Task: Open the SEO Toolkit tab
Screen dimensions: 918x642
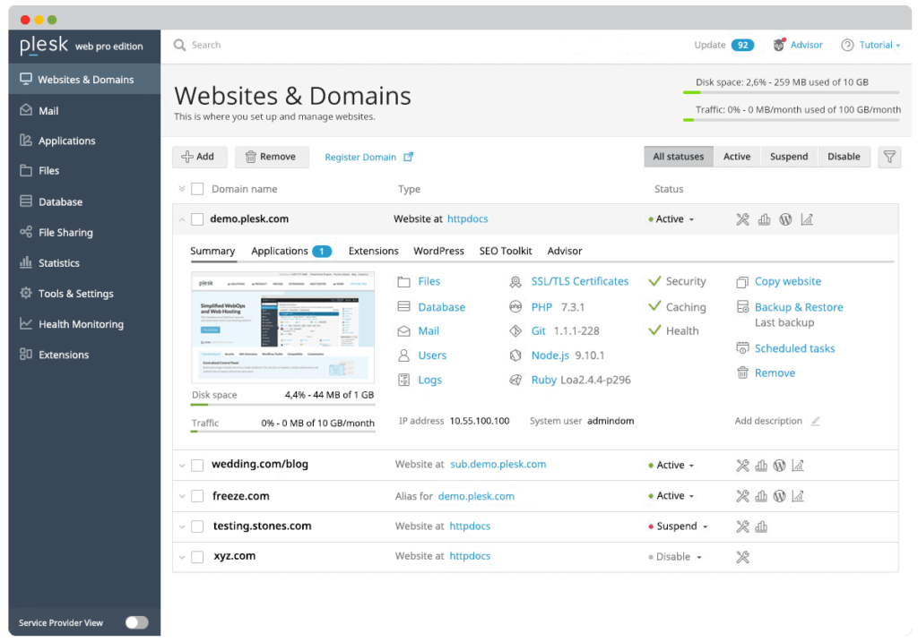Action: 506,251
